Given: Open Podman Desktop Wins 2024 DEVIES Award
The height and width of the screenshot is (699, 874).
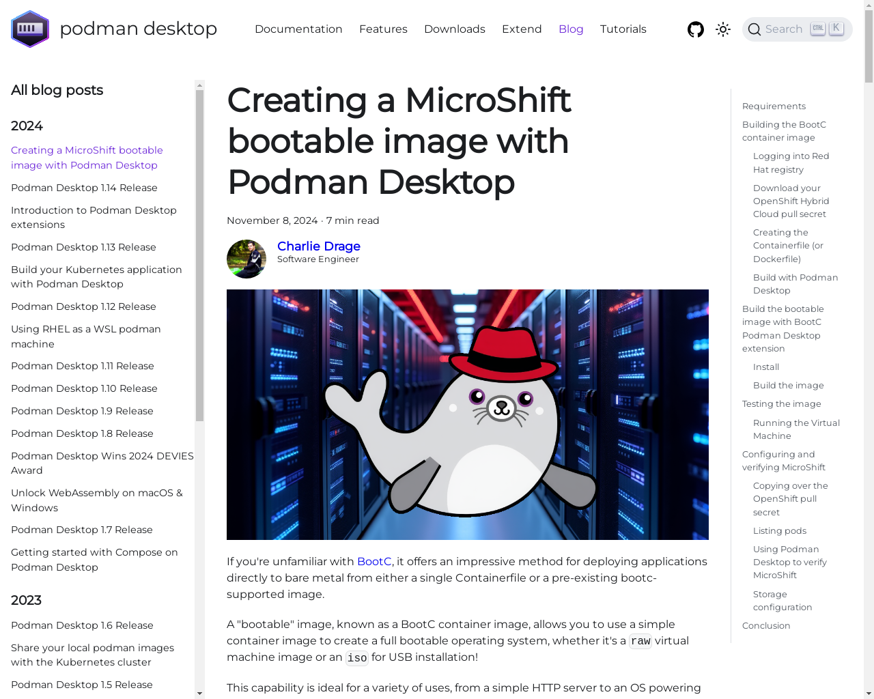Looking at the screenshot, I should [x=102, y=463].
